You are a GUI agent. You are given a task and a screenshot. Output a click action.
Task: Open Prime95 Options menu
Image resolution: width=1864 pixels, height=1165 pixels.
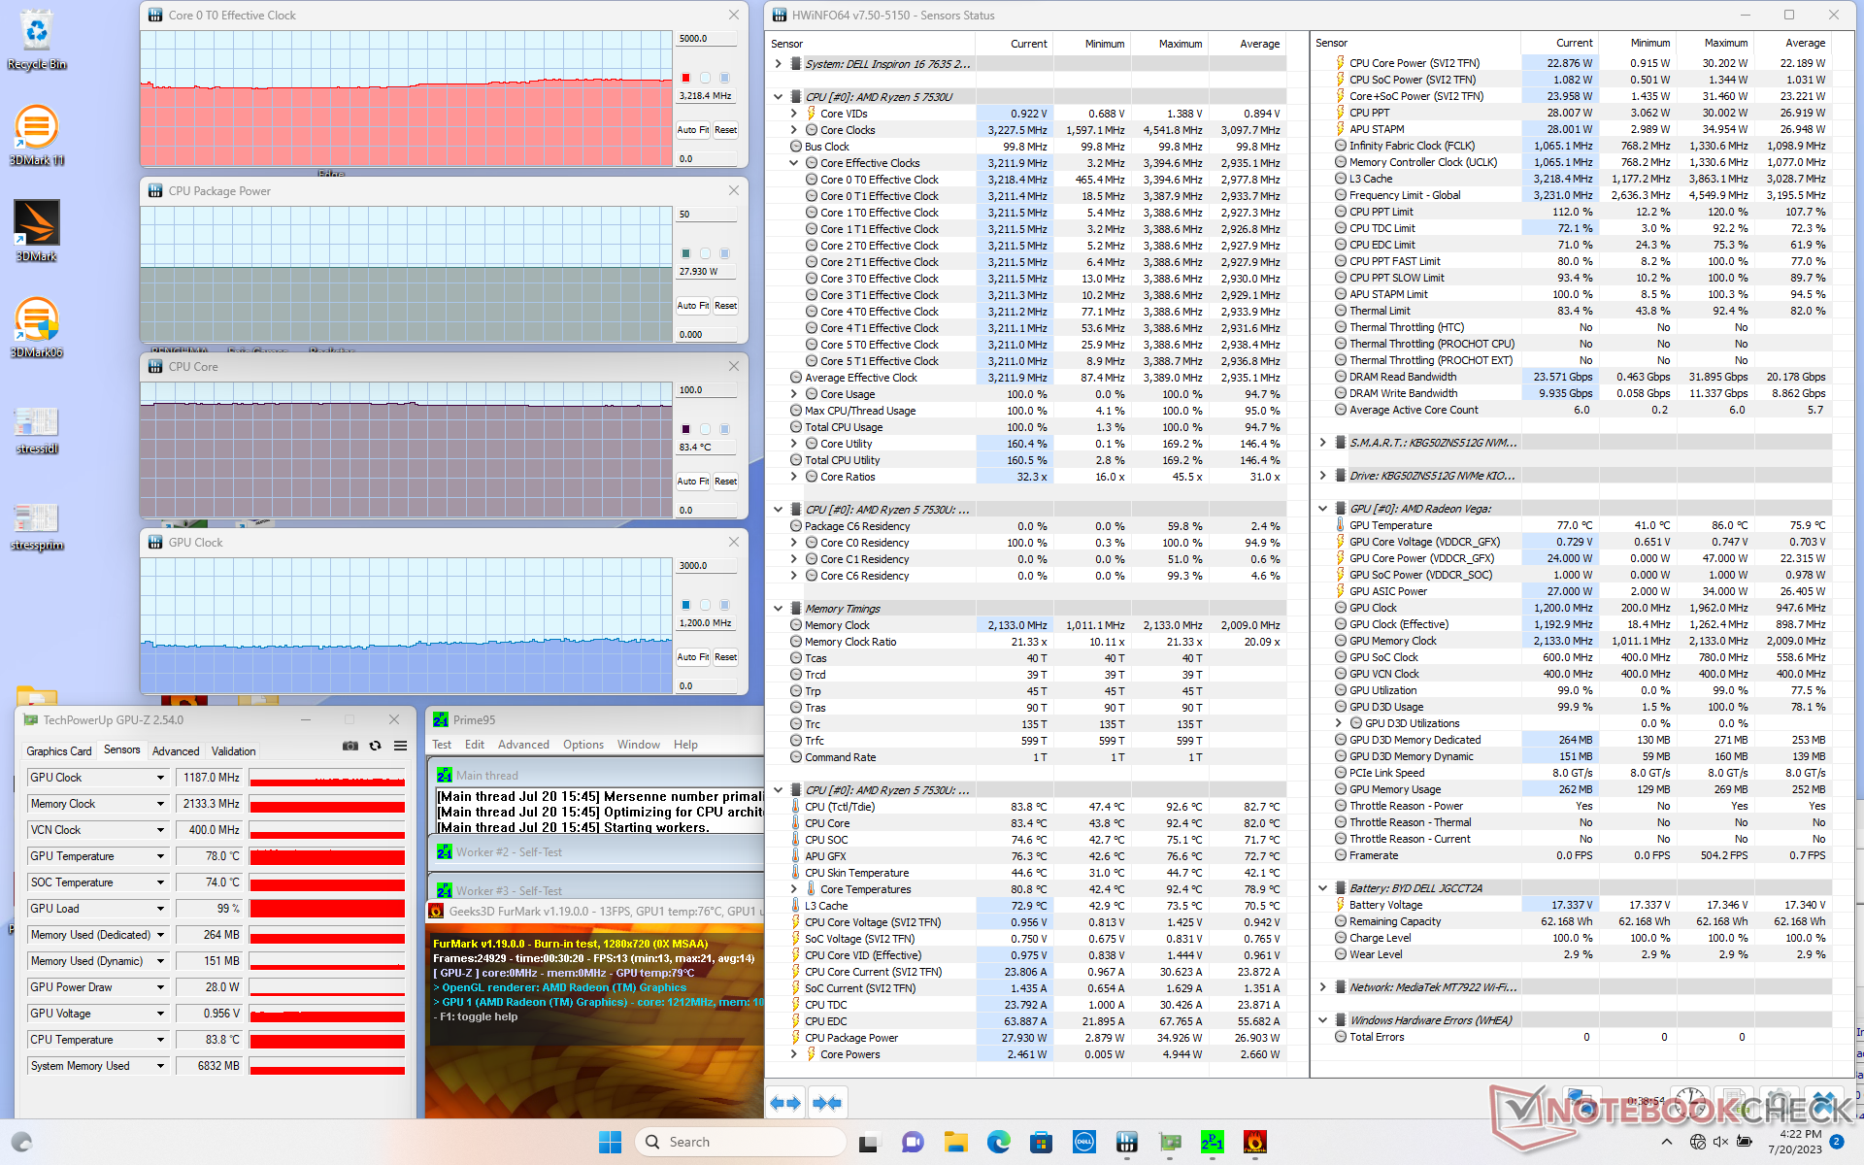point(582,745)
